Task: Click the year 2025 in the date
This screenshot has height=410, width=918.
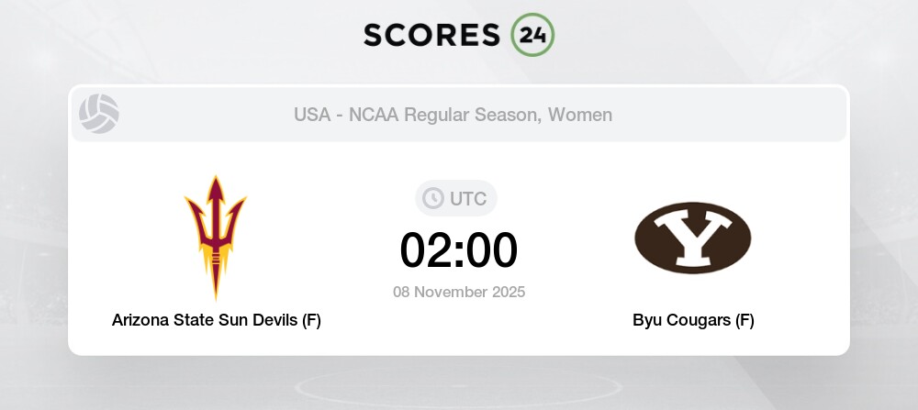Action: 506,292
